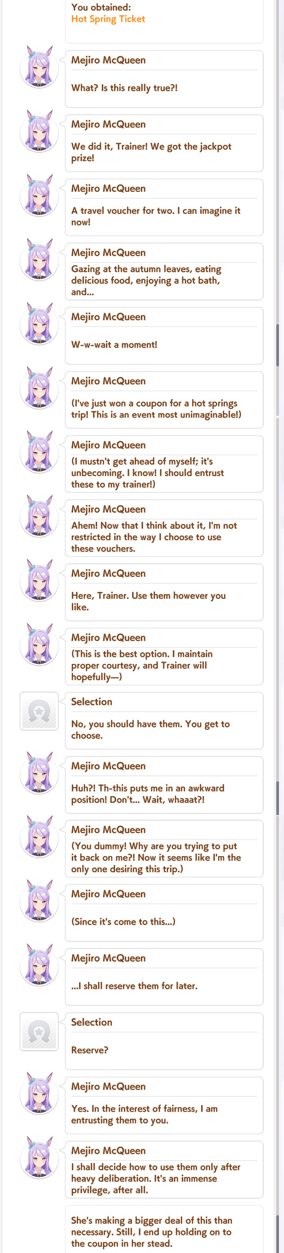Click McQueen's avatar beside "Yes. In the interest of fairness"
This screenshot has width=284, height=1253.
(x=39, y=1094)
